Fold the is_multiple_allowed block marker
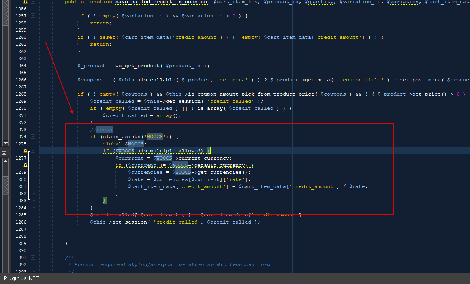 coord(33,151)
